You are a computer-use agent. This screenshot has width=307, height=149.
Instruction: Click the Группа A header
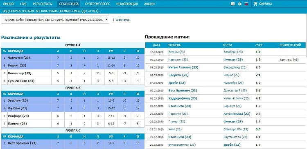pos(72,45)
